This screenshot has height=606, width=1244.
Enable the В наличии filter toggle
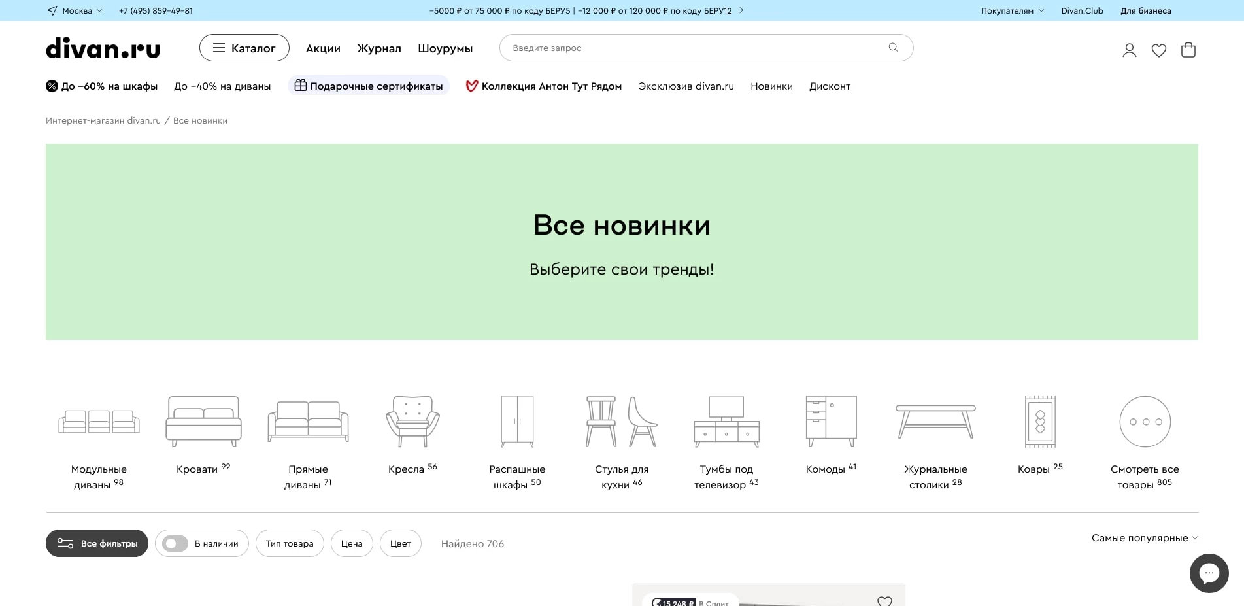coord(174,543)
